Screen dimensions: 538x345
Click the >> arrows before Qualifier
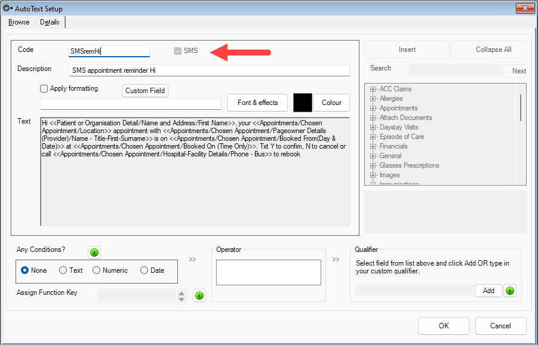click(x=336, y=259)
